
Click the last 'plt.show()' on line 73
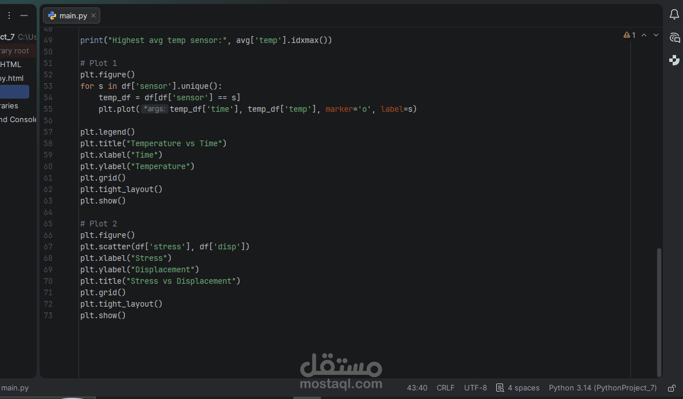[103, 315]
